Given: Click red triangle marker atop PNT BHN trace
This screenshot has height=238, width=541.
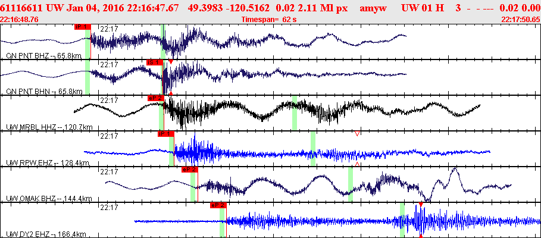Looking at the screenshot, I should point(171,62).
